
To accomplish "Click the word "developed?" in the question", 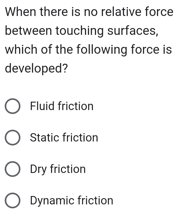I will tap(36, 69).
